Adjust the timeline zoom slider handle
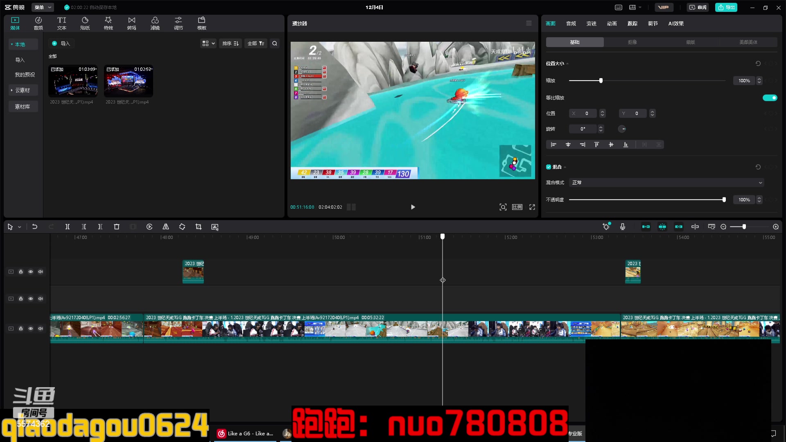The width and height of the screenshot is (786, 442). (744, 227)
